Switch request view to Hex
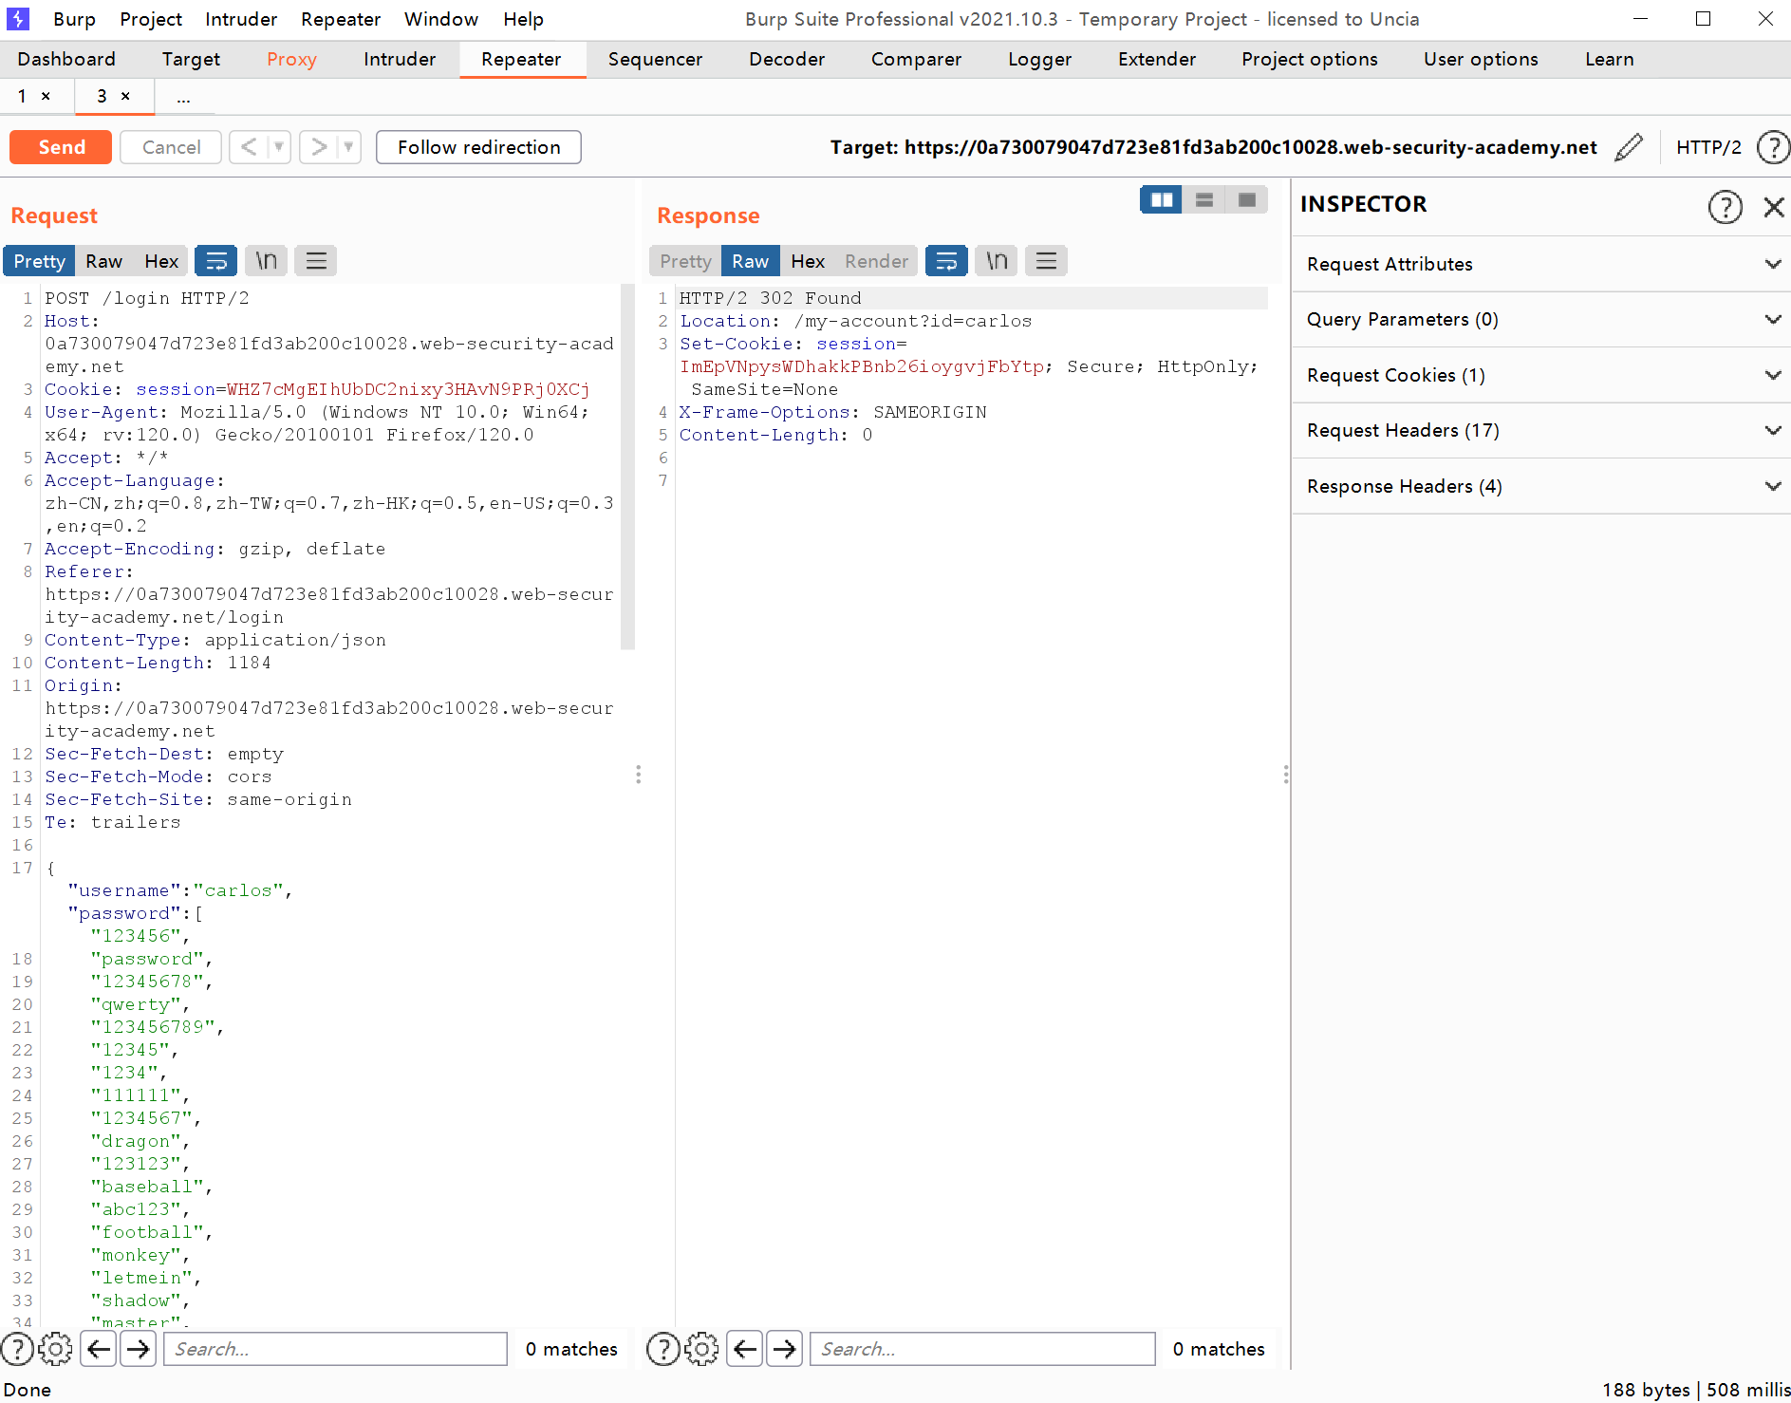The height and width of the screenshot is (1403, 1791). [160, 261]
